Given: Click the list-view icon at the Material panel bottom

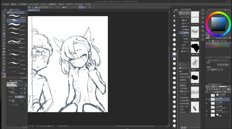Looking at the screenshot, I should pos(182,128).
